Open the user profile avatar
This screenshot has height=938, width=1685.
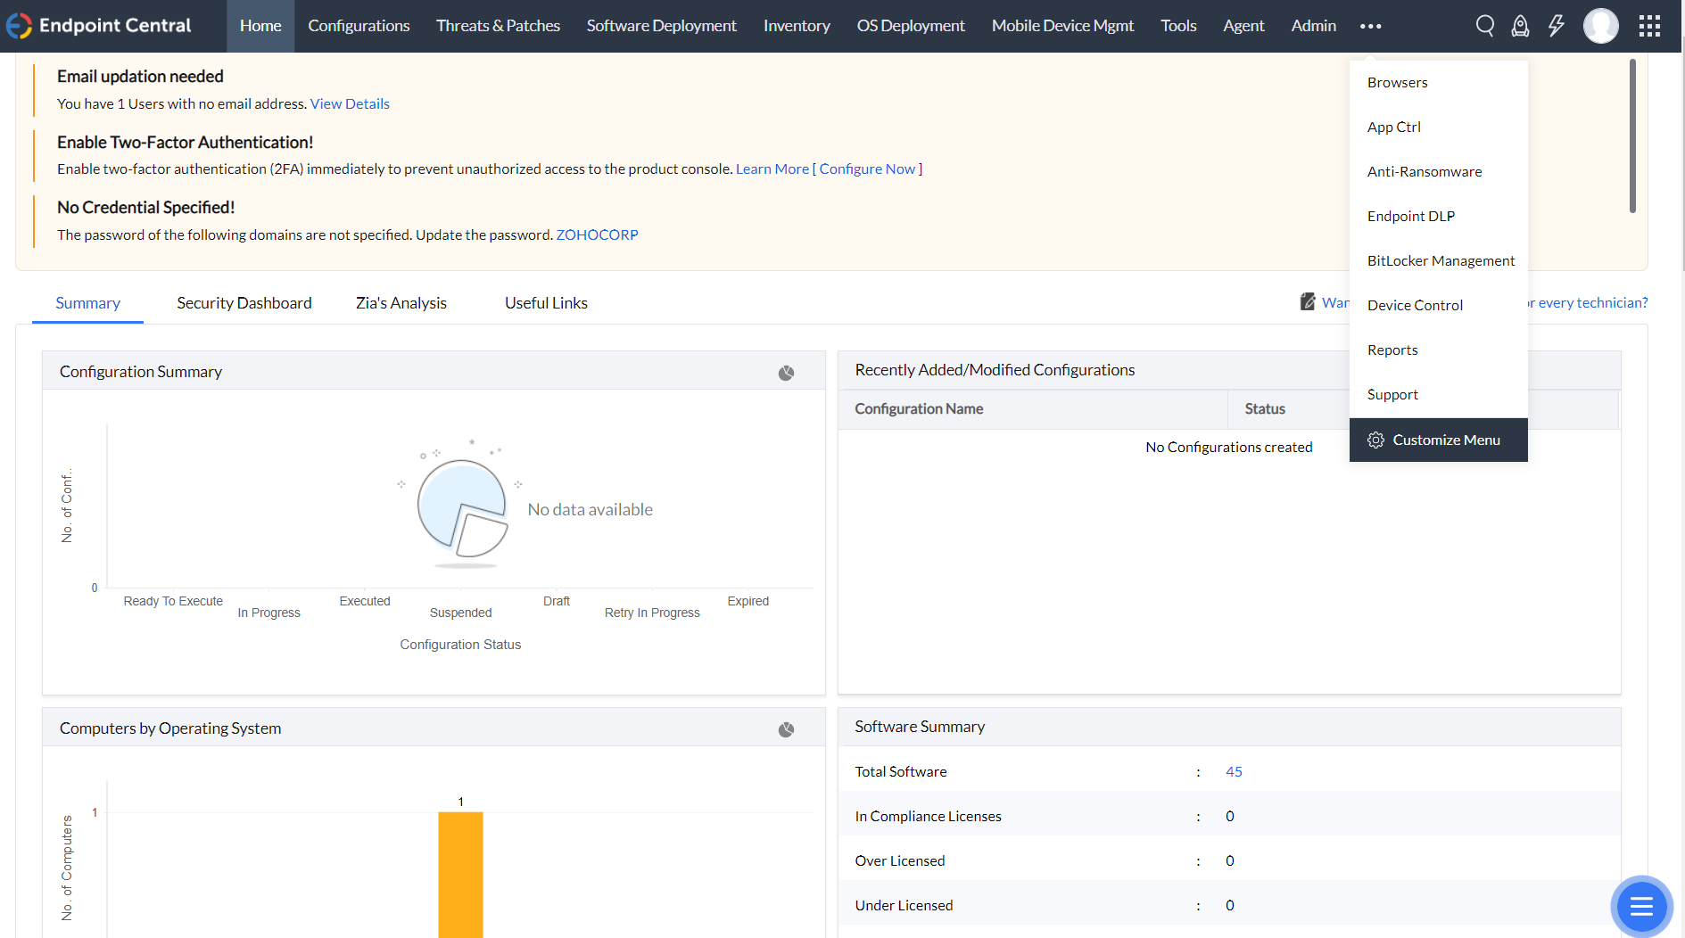(x=1600, y=26)
